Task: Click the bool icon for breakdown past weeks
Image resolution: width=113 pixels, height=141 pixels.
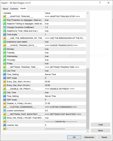Action: [x=5, y=42]
